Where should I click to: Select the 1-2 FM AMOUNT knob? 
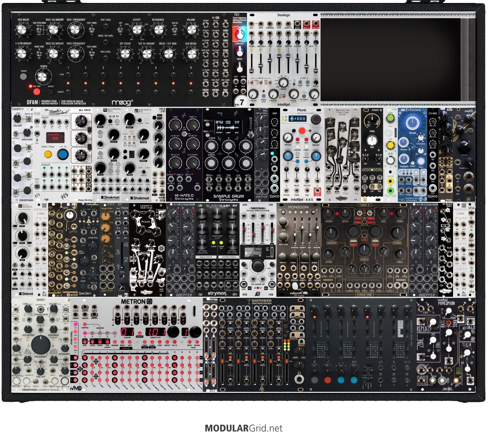point(23,54)
